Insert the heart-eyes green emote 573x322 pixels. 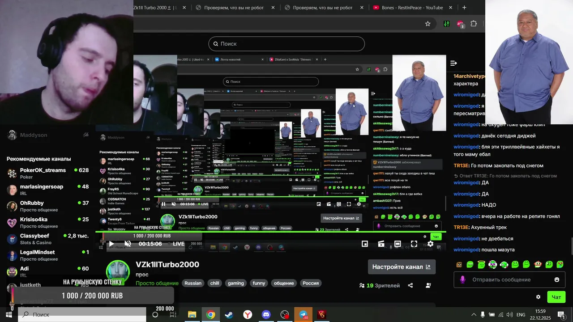pyautogui.click(x=560, y=264)
